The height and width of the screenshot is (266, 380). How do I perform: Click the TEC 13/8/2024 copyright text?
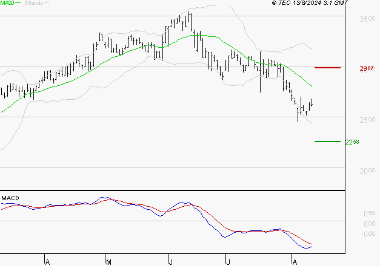pos(310,3)
